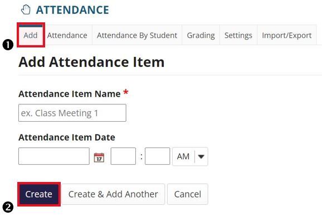The height and width of the screenshot is (216, 322).
Task: Click Create & Add Another button
Action: tap(113, 194)
